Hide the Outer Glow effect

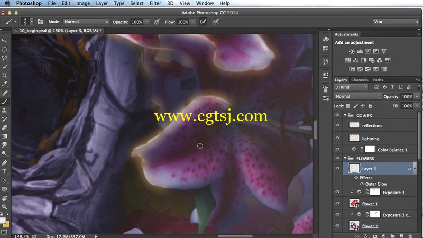[362, 184]
